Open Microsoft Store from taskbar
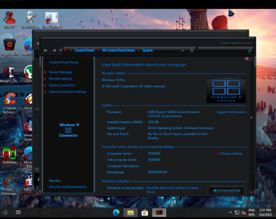This screenshot has width=276, height=219. tap(145, 213)
